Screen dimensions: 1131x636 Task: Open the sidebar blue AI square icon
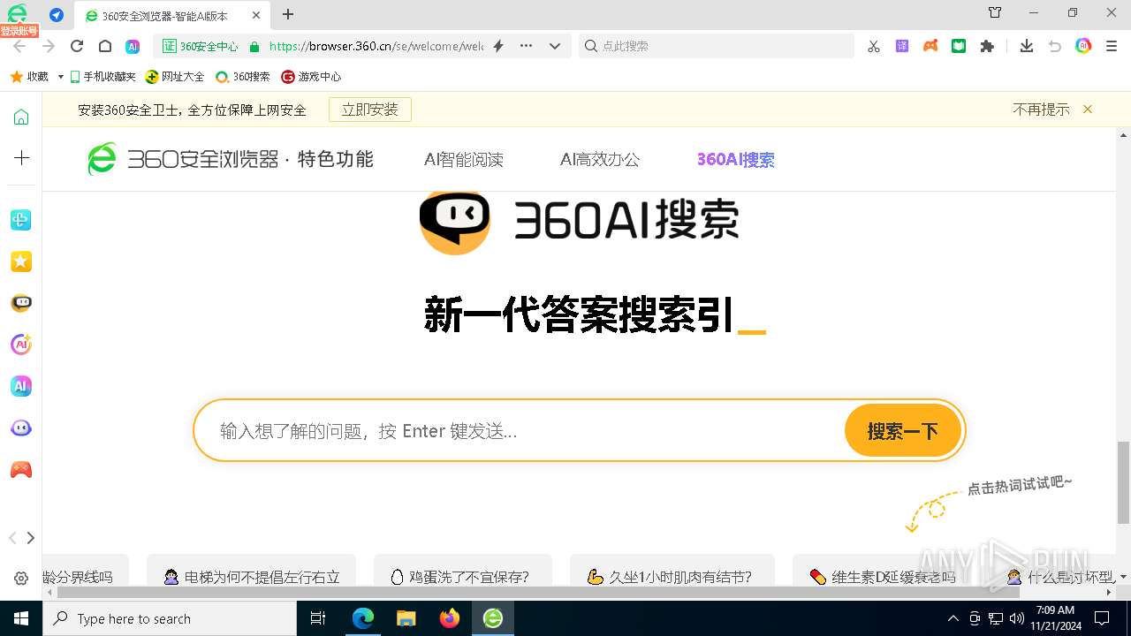[x=21, y=386]
